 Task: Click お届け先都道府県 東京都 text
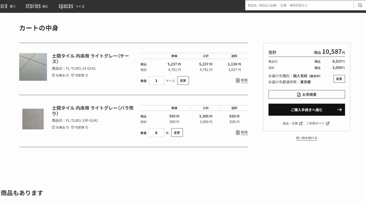point(290,82)
